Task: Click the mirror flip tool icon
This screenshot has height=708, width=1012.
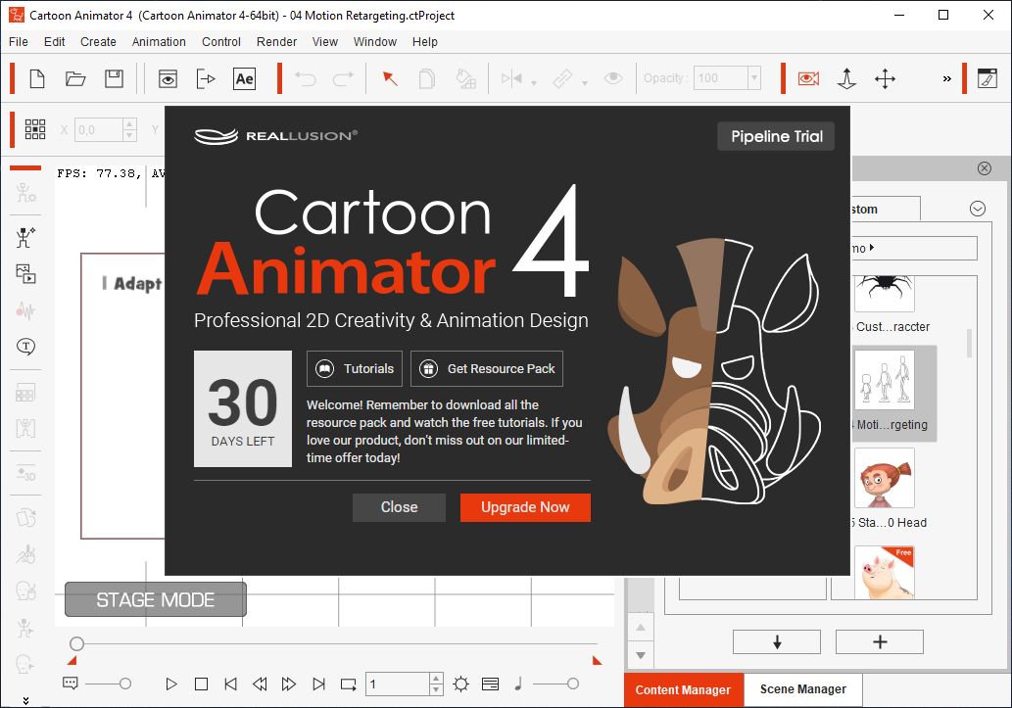Action: pyautogui.click(x=511, y=78)
